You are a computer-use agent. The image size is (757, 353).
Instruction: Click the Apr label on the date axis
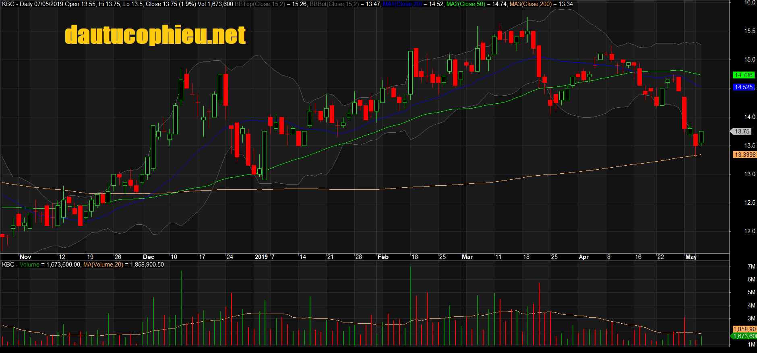pos(583,257)
